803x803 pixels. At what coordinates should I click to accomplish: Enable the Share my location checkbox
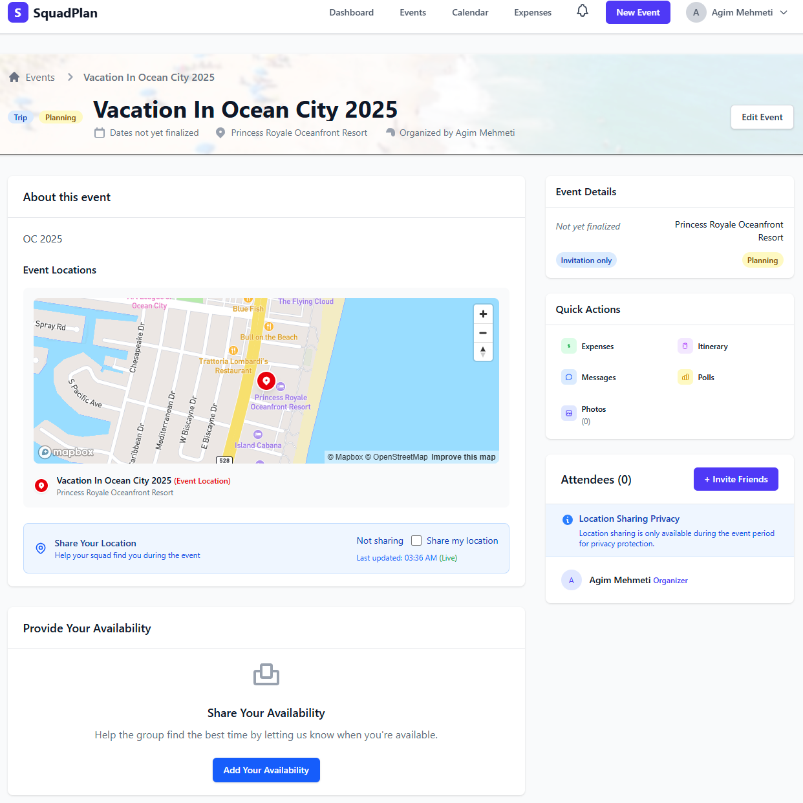pos(416,540)
